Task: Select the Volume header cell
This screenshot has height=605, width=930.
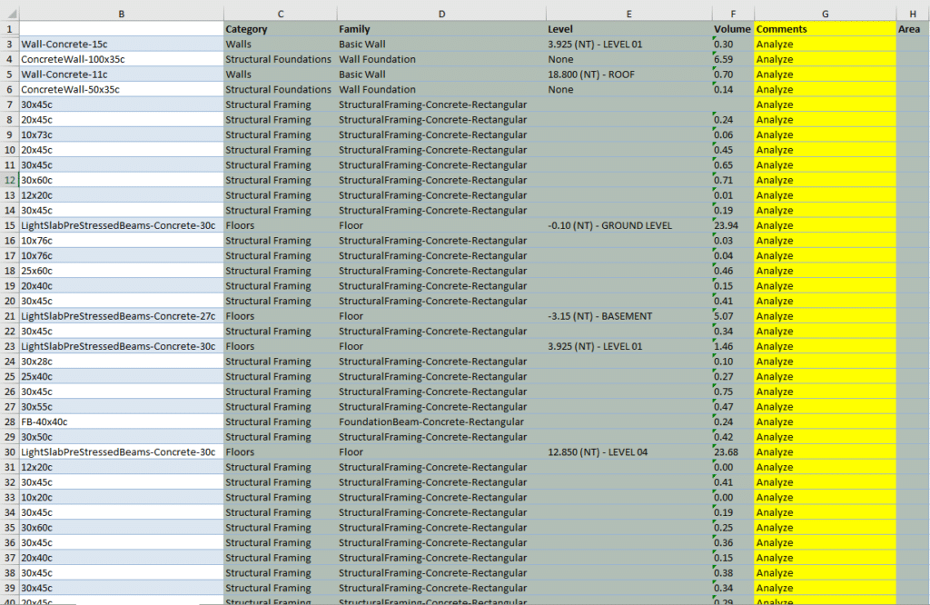Action: coord(733,29)
